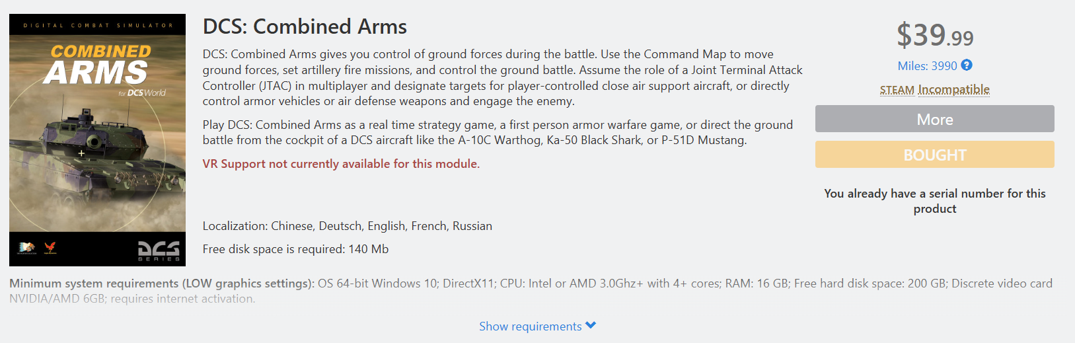Click the Digital Combat Simulator cover header
The width and height of the screenshot is (1075, 343).
98,26
